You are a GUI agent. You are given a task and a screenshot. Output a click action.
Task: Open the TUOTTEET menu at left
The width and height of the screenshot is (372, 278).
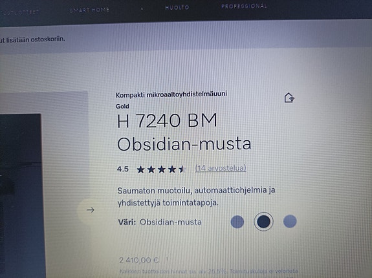[19, 12]
